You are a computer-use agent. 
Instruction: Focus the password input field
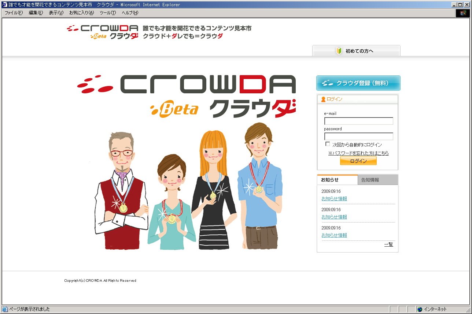[x=359, y=137]
